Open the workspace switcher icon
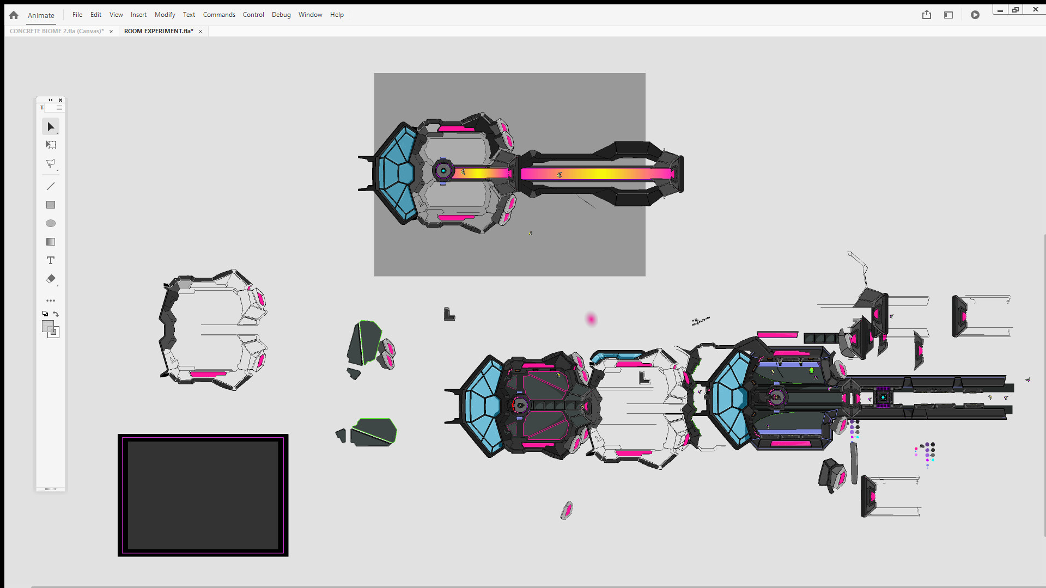Screen dimensions: 1046x588 948,15
